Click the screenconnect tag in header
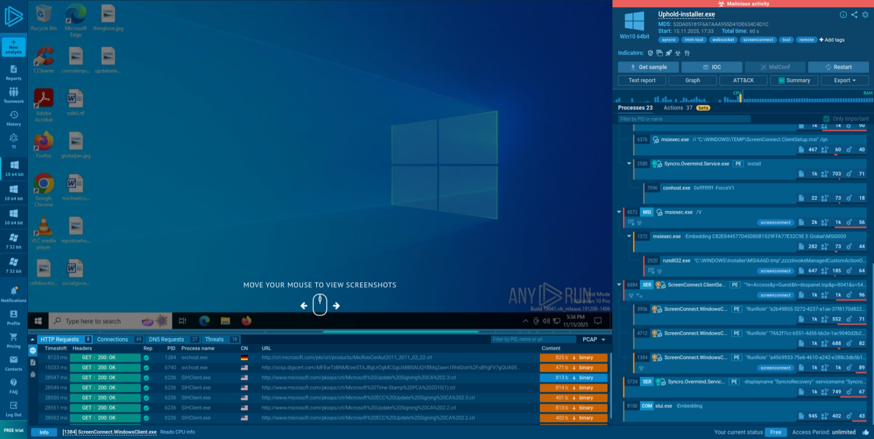Screen dimensions: 874x439 coord(758,40)
